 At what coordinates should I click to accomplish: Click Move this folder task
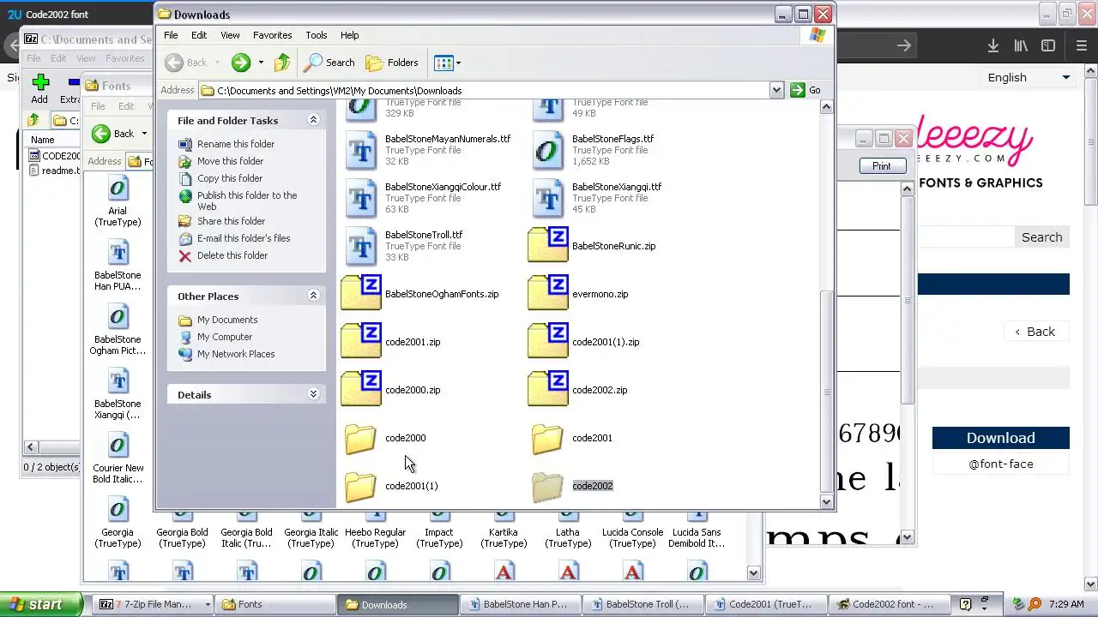point(230,161)
